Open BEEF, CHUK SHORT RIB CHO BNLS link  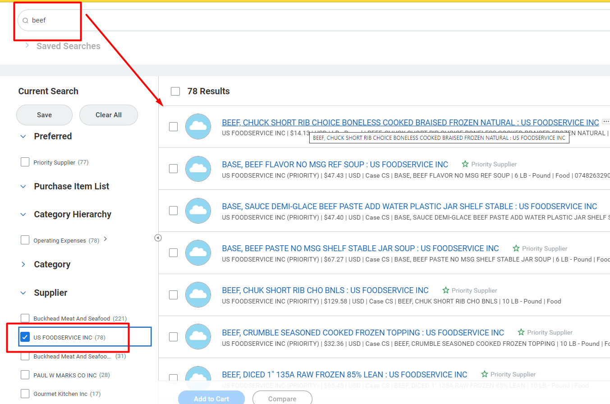pos(325,290)
